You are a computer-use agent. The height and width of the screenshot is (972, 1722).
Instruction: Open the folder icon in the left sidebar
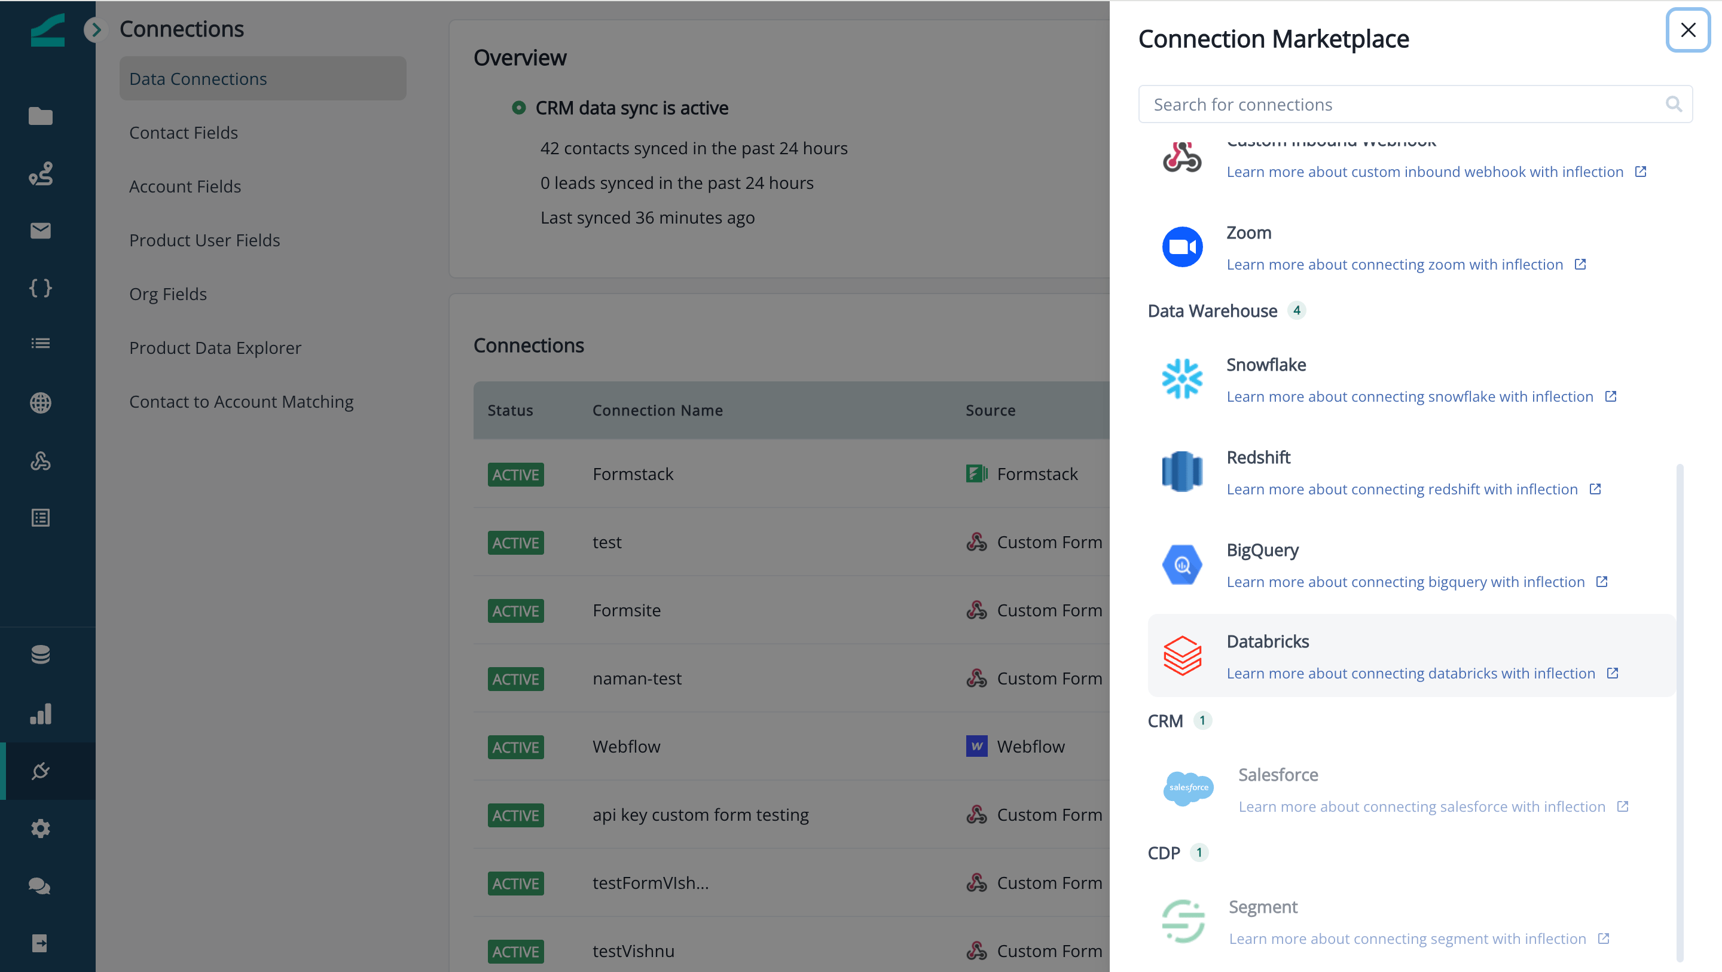[x=41, y=117]
